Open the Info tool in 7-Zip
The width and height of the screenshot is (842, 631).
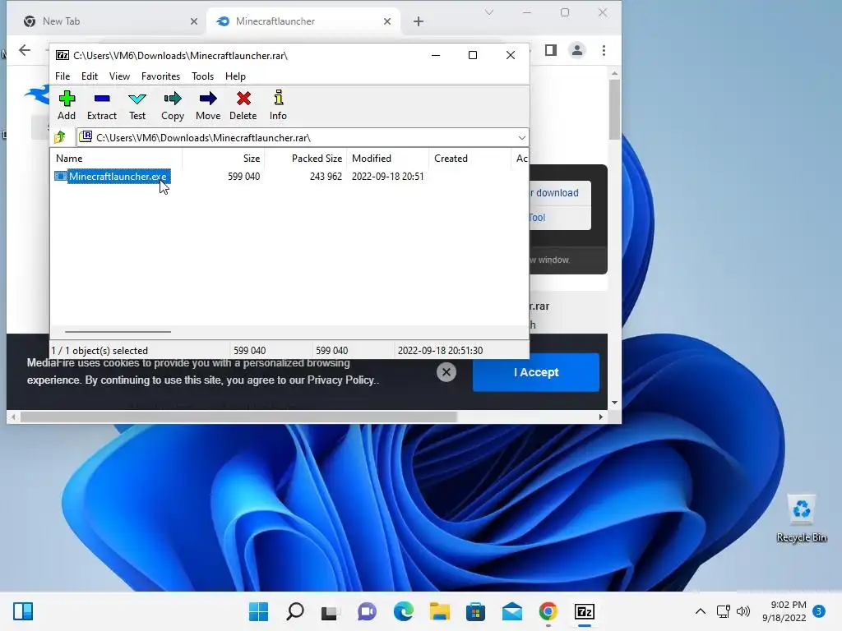(278, 105)
